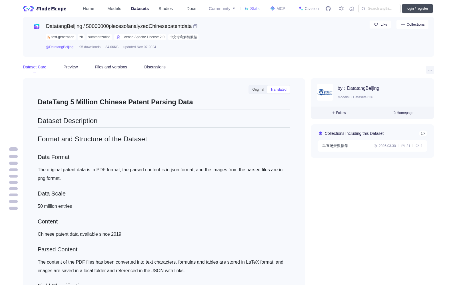Copy the dataset name with the copy icon
This screenshot has height=285, width=457.
[x=195, y=26]
